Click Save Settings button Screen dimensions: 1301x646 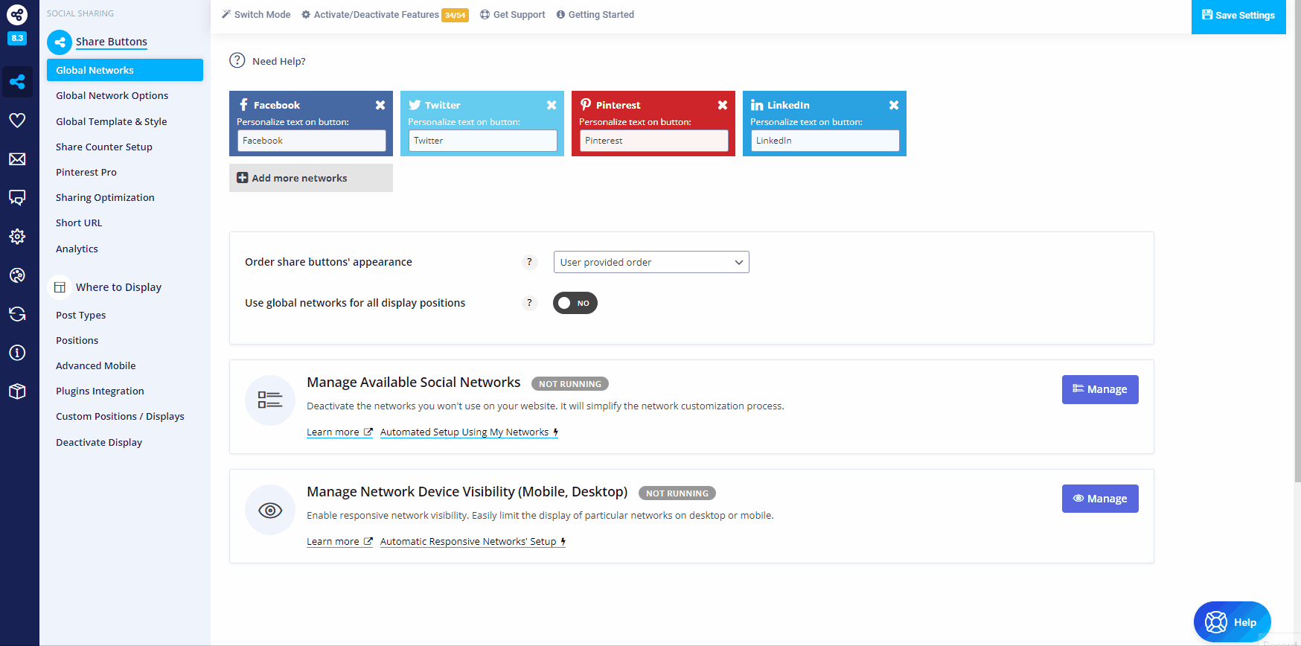tap(1238, 16)
